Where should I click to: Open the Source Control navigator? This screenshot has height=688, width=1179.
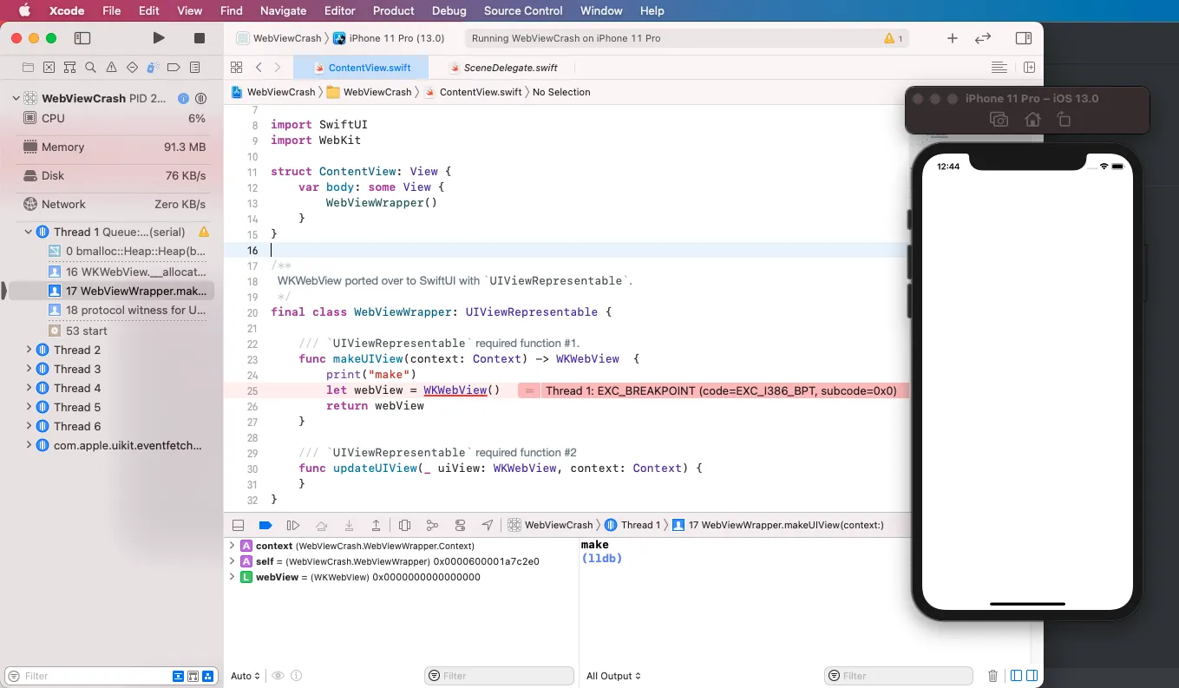click(49, 68)
